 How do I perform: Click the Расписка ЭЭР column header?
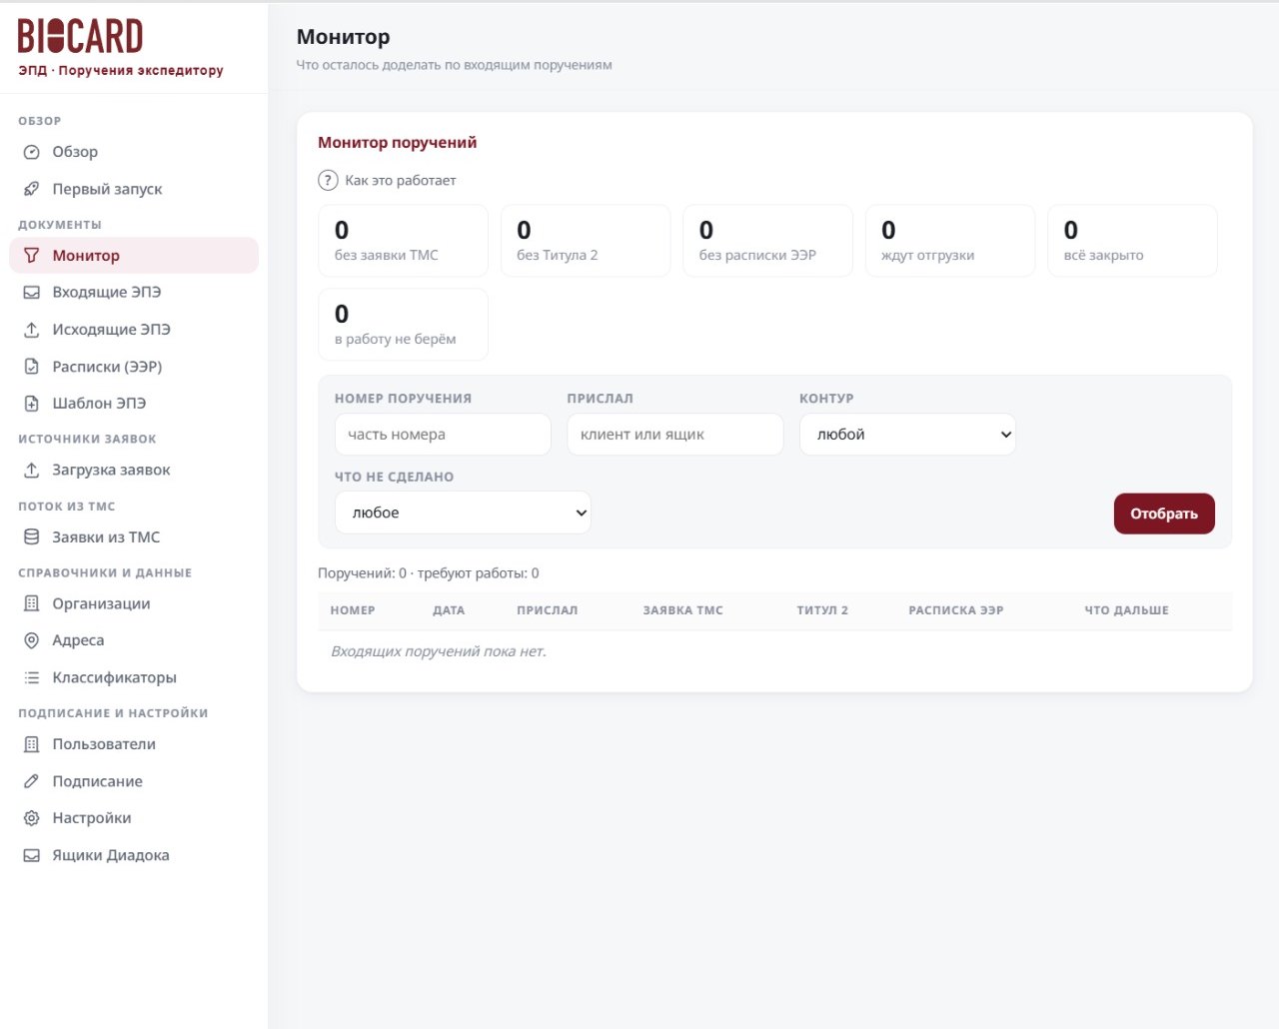(956, 610)
